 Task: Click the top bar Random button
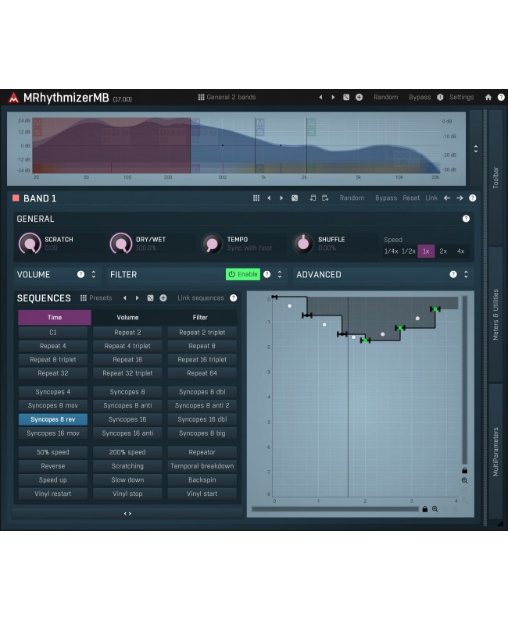coord(386,98)
